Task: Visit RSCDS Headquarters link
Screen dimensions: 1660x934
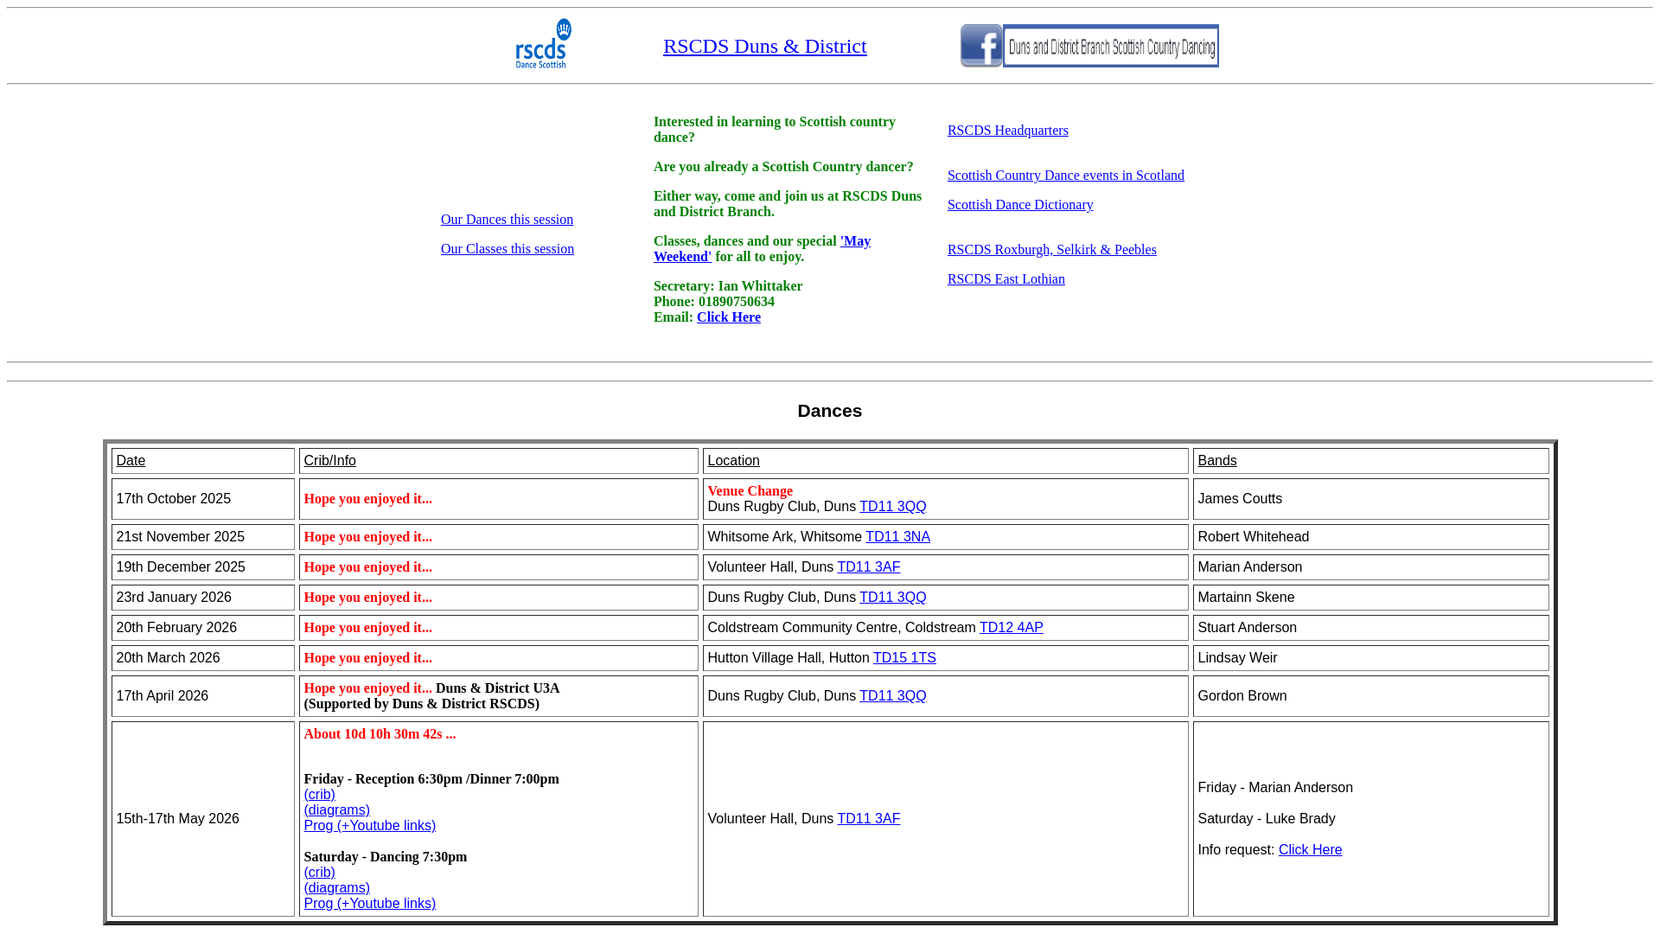Action: click(1007, 131)
